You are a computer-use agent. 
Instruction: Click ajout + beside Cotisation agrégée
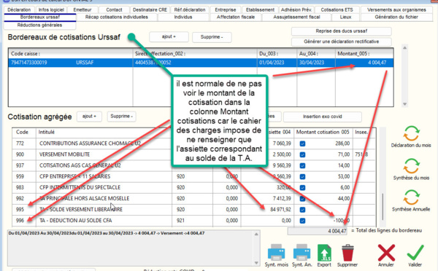[89, 117]
